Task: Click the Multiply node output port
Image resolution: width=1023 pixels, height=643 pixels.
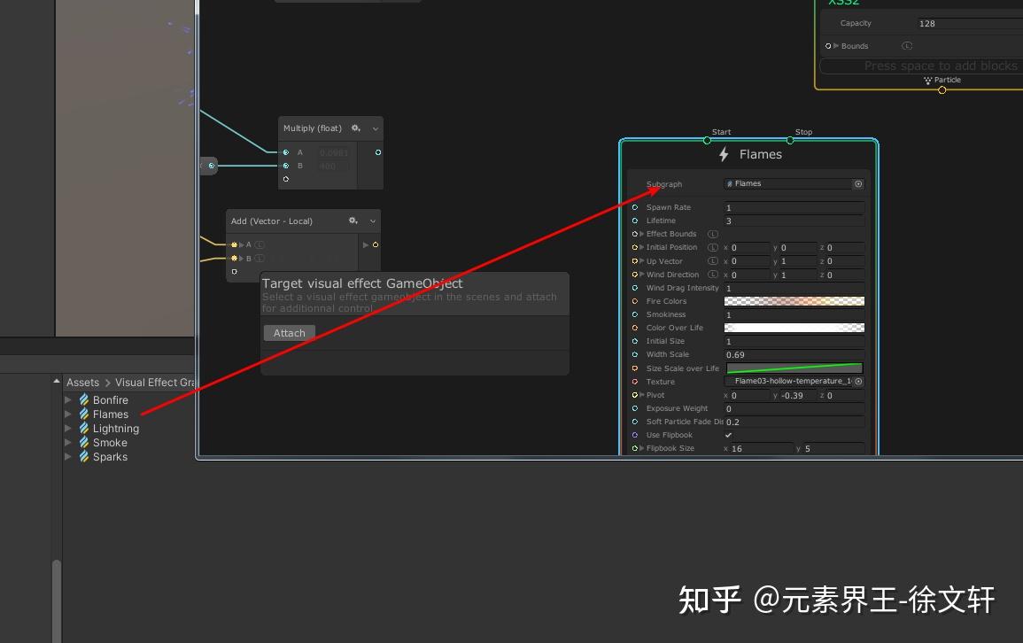Action: [x=377, y=152]
